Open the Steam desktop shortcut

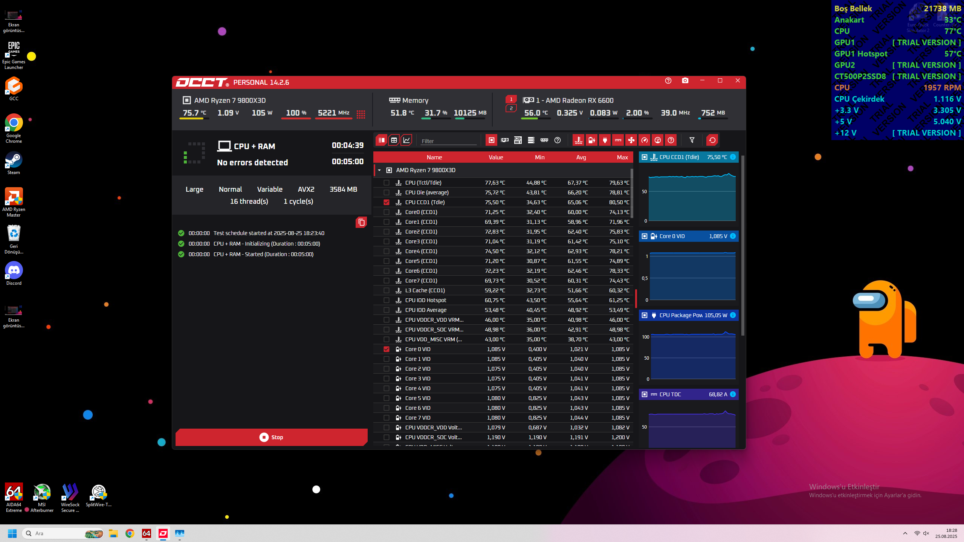(x=14, y=163)
